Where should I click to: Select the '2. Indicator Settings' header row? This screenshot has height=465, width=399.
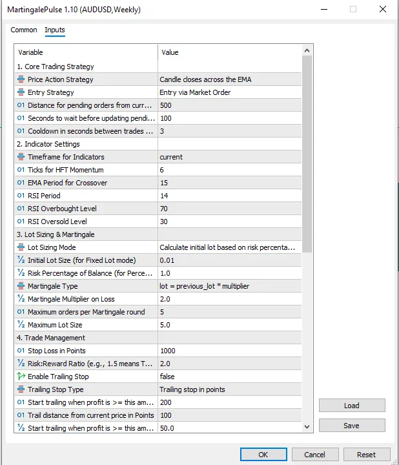point(158,144)
